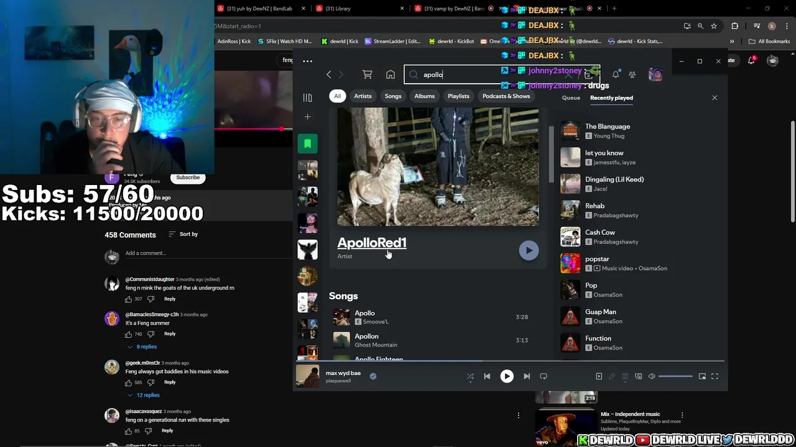796x447 pixels.
Task: Open Pop by OsamaSon
Action: 641,290
